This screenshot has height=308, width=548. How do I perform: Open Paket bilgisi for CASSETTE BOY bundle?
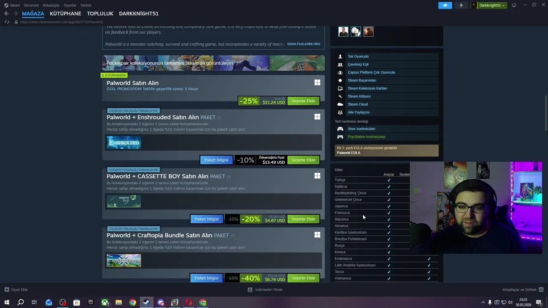[x=206, y=219]
